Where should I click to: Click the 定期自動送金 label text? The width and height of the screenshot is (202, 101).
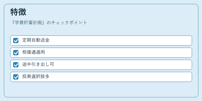36,40
